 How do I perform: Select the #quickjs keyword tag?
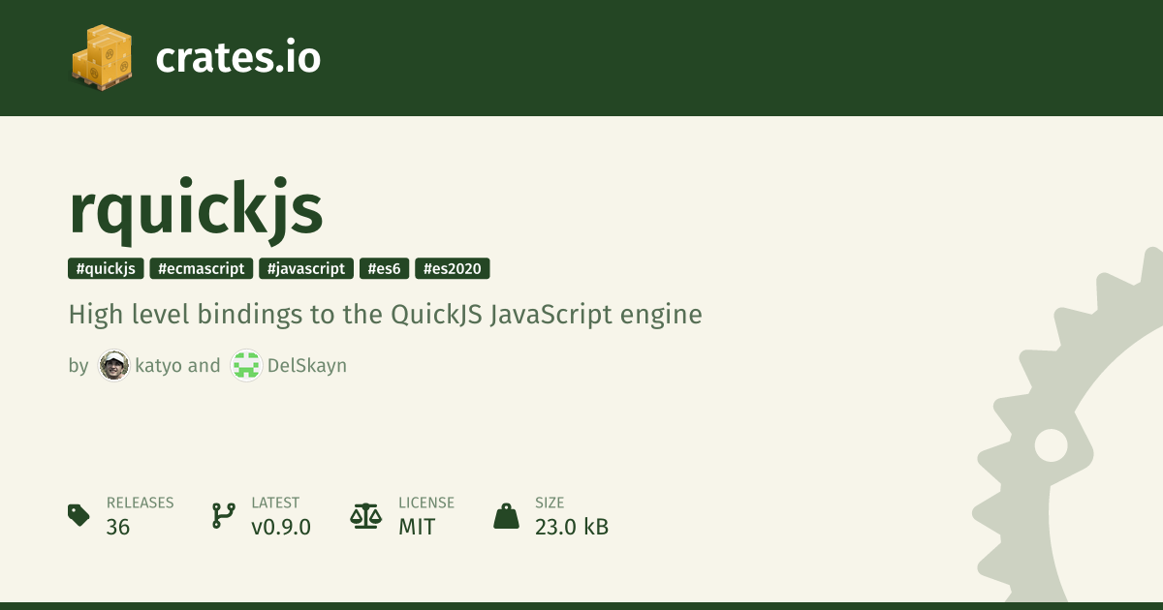pyautogui.click(x=106, y=269)
